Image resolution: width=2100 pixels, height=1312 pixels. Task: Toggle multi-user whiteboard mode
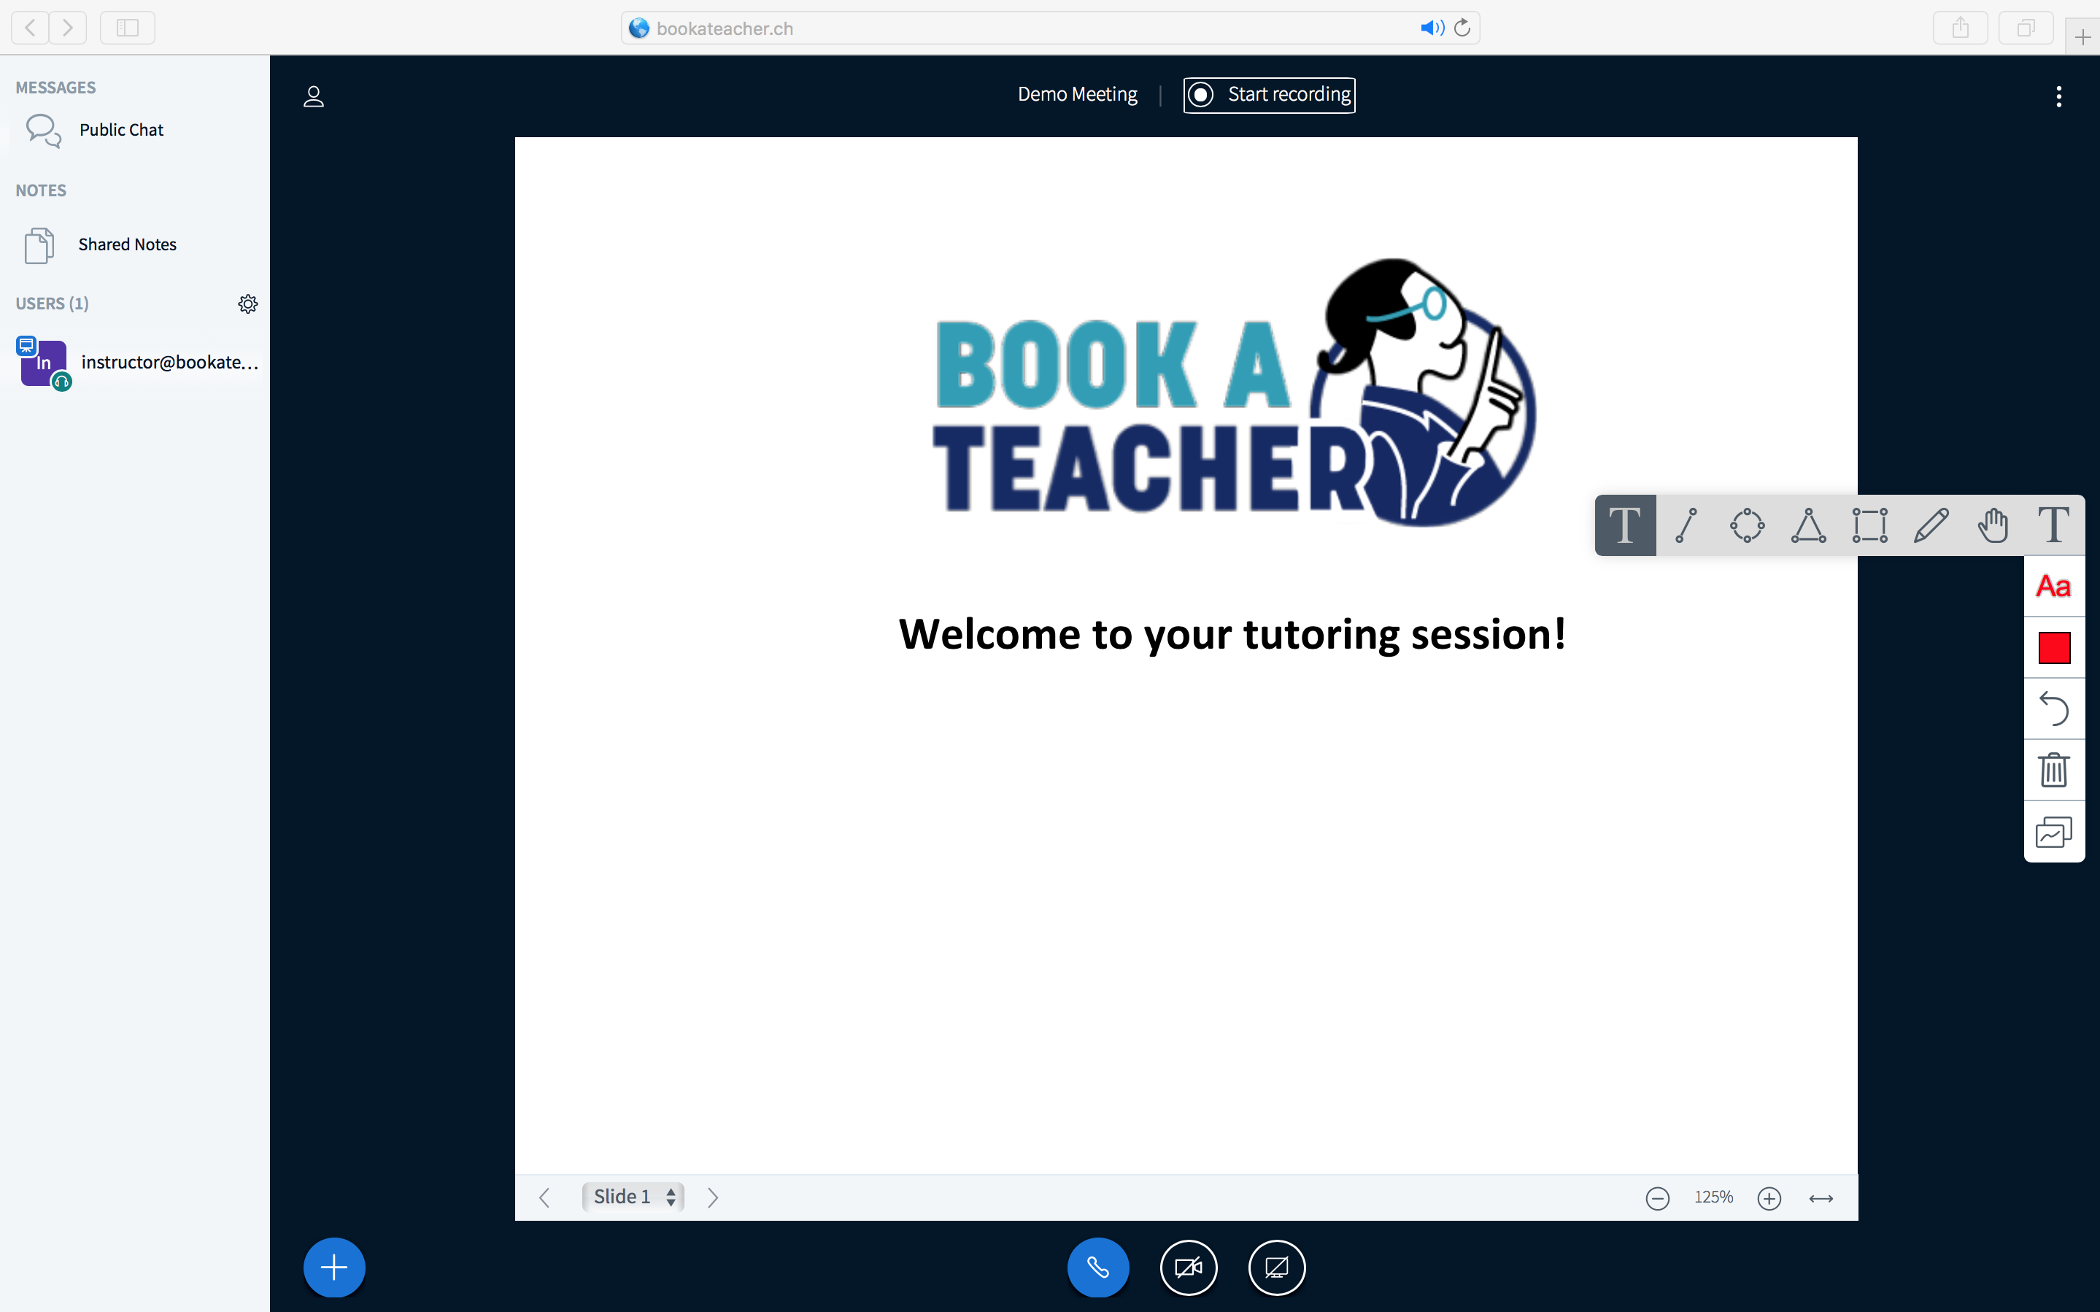(x=2054, y=831)
